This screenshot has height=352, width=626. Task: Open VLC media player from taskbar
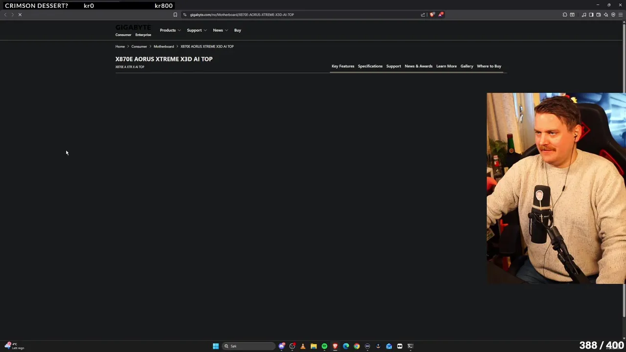pos(303,346)
